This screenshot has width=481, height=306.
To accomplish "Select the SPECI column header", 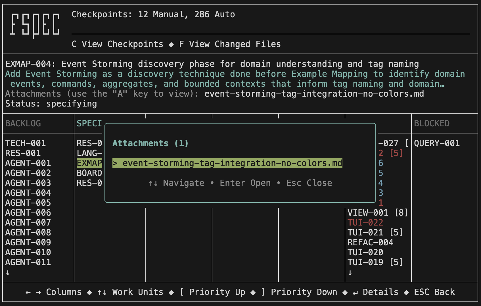I will tap(89, 124).
